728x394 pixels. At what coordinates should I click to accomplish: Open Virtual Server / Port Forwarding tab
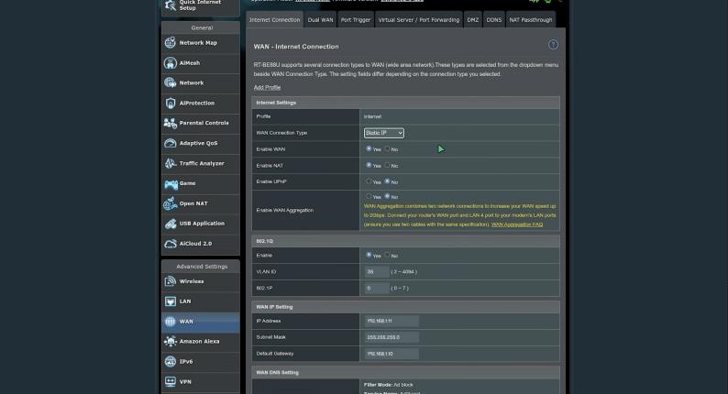point(419,20)
